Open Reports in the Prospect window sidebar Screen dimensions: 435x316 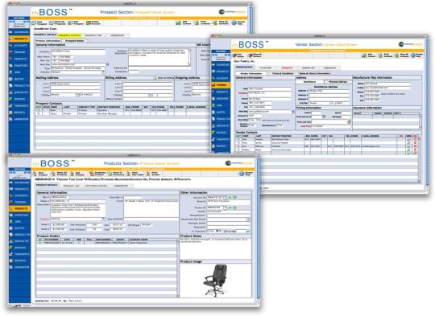[x=19, y=113]
